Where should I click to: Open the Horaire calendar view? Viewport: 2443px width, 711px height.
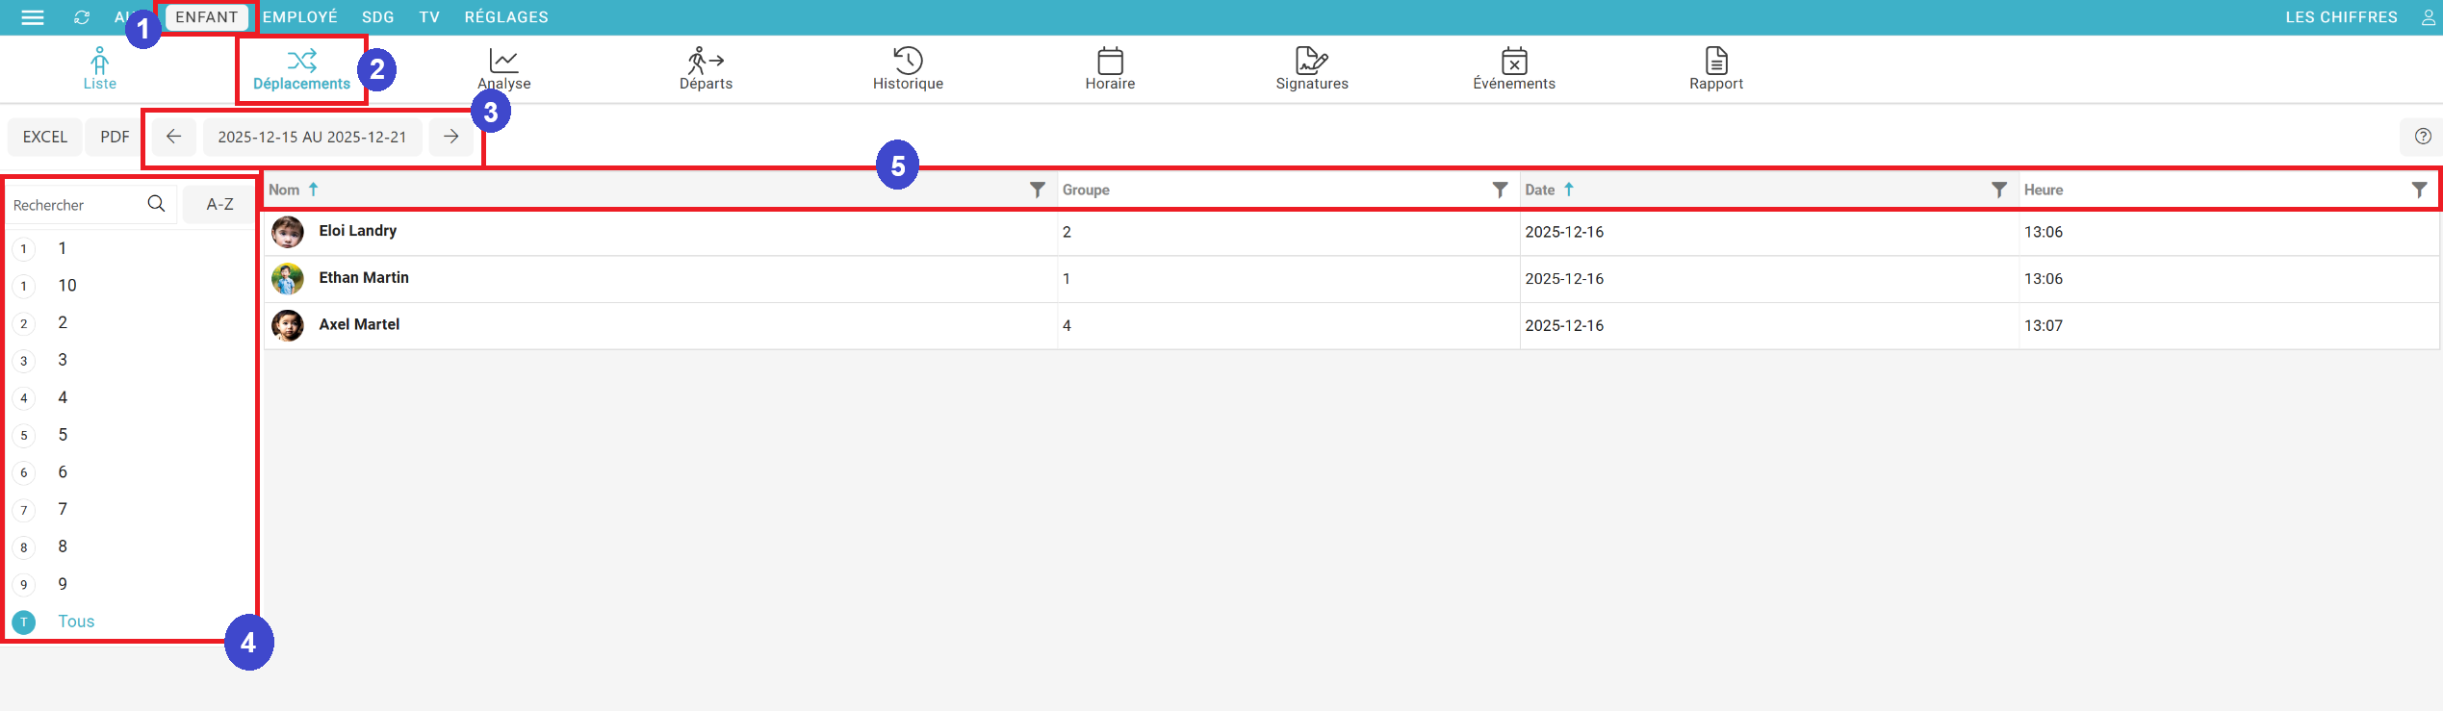(1110, 69)
